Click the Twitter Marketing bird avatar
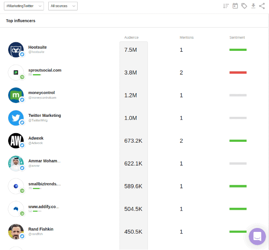This screenshot has height=250, width=269. point(16,118)
